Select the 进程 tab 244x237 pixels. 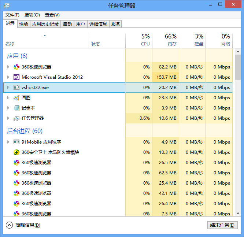pyautogui.click(x=10, y=24)
